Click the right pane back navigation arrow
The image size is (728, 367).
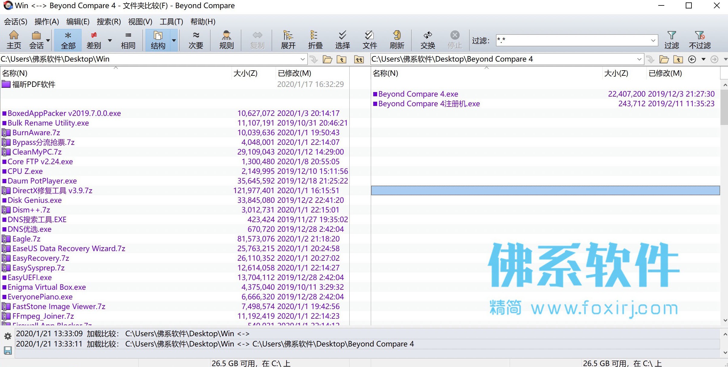[692, 59]
